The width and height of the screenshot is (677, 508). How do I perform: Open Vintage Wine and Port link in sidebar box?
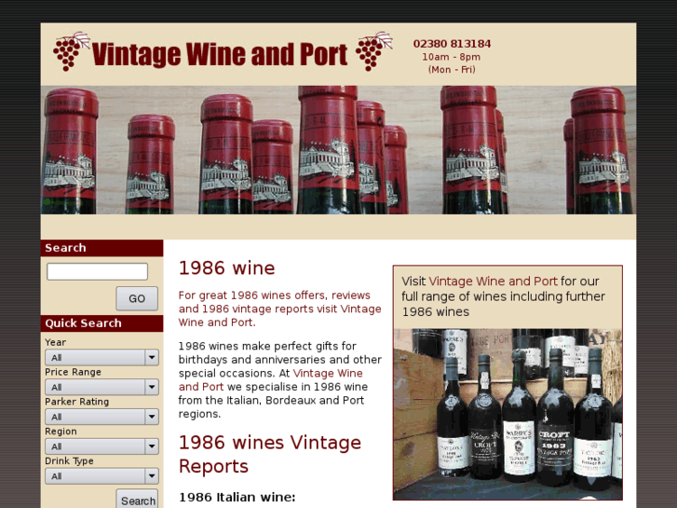pos(493,281)
